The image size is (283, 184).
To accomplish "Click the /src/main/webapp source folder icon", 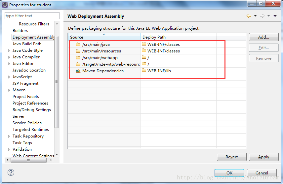I will [x=78, y=58].
